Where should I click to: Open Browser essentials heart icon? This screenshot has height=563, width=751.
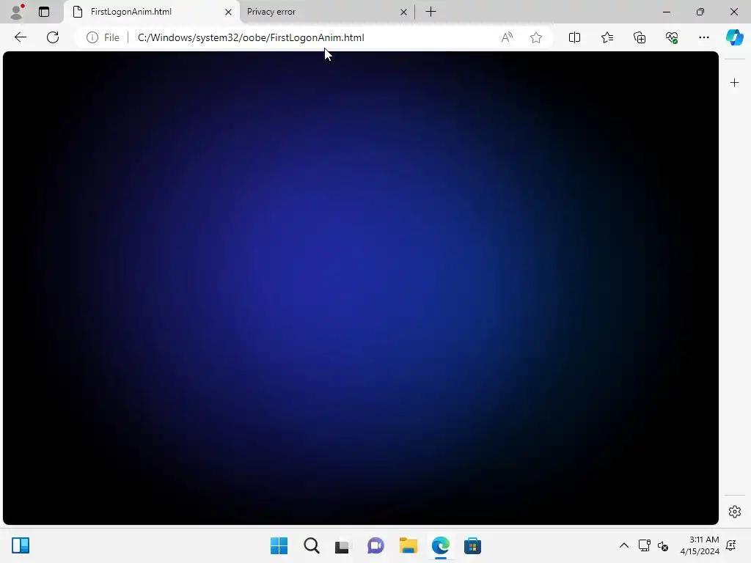672,37
